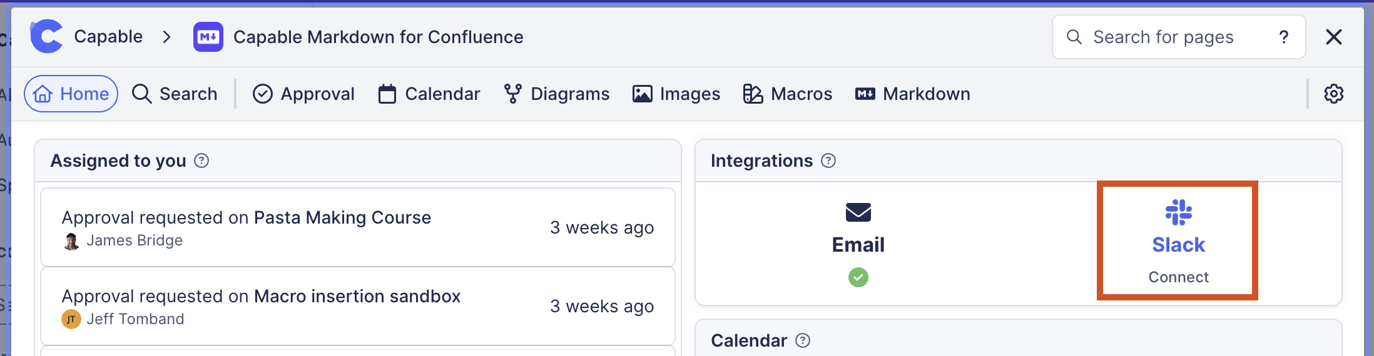1374x356 pixels.
Task: Click the Email envelope icon
Action: (858, 212)
